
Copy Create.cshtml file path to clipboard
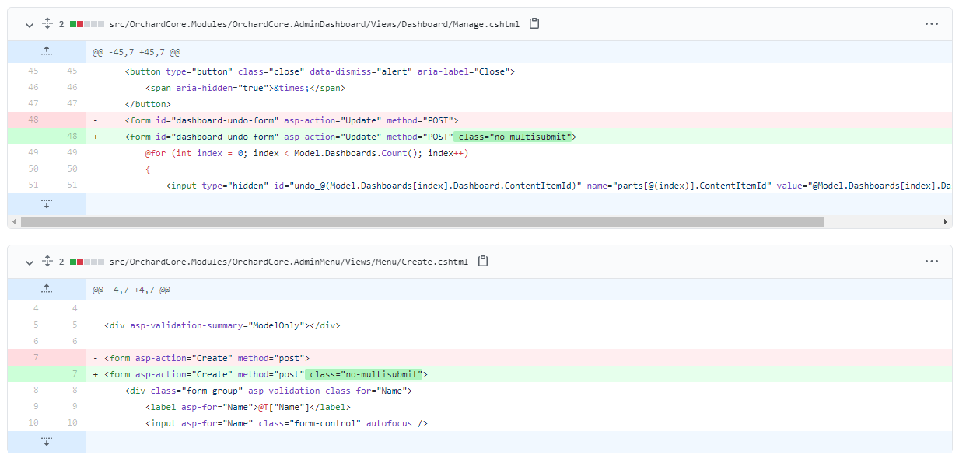[483, 262]
